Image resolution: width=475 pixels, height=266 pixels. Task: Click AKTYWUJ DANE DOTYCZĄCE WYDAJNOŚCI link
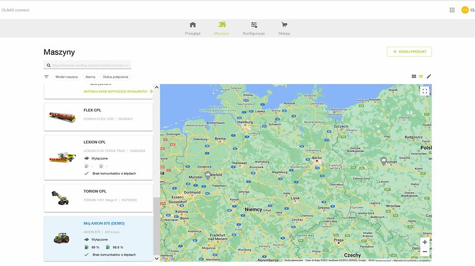[118, 91]
